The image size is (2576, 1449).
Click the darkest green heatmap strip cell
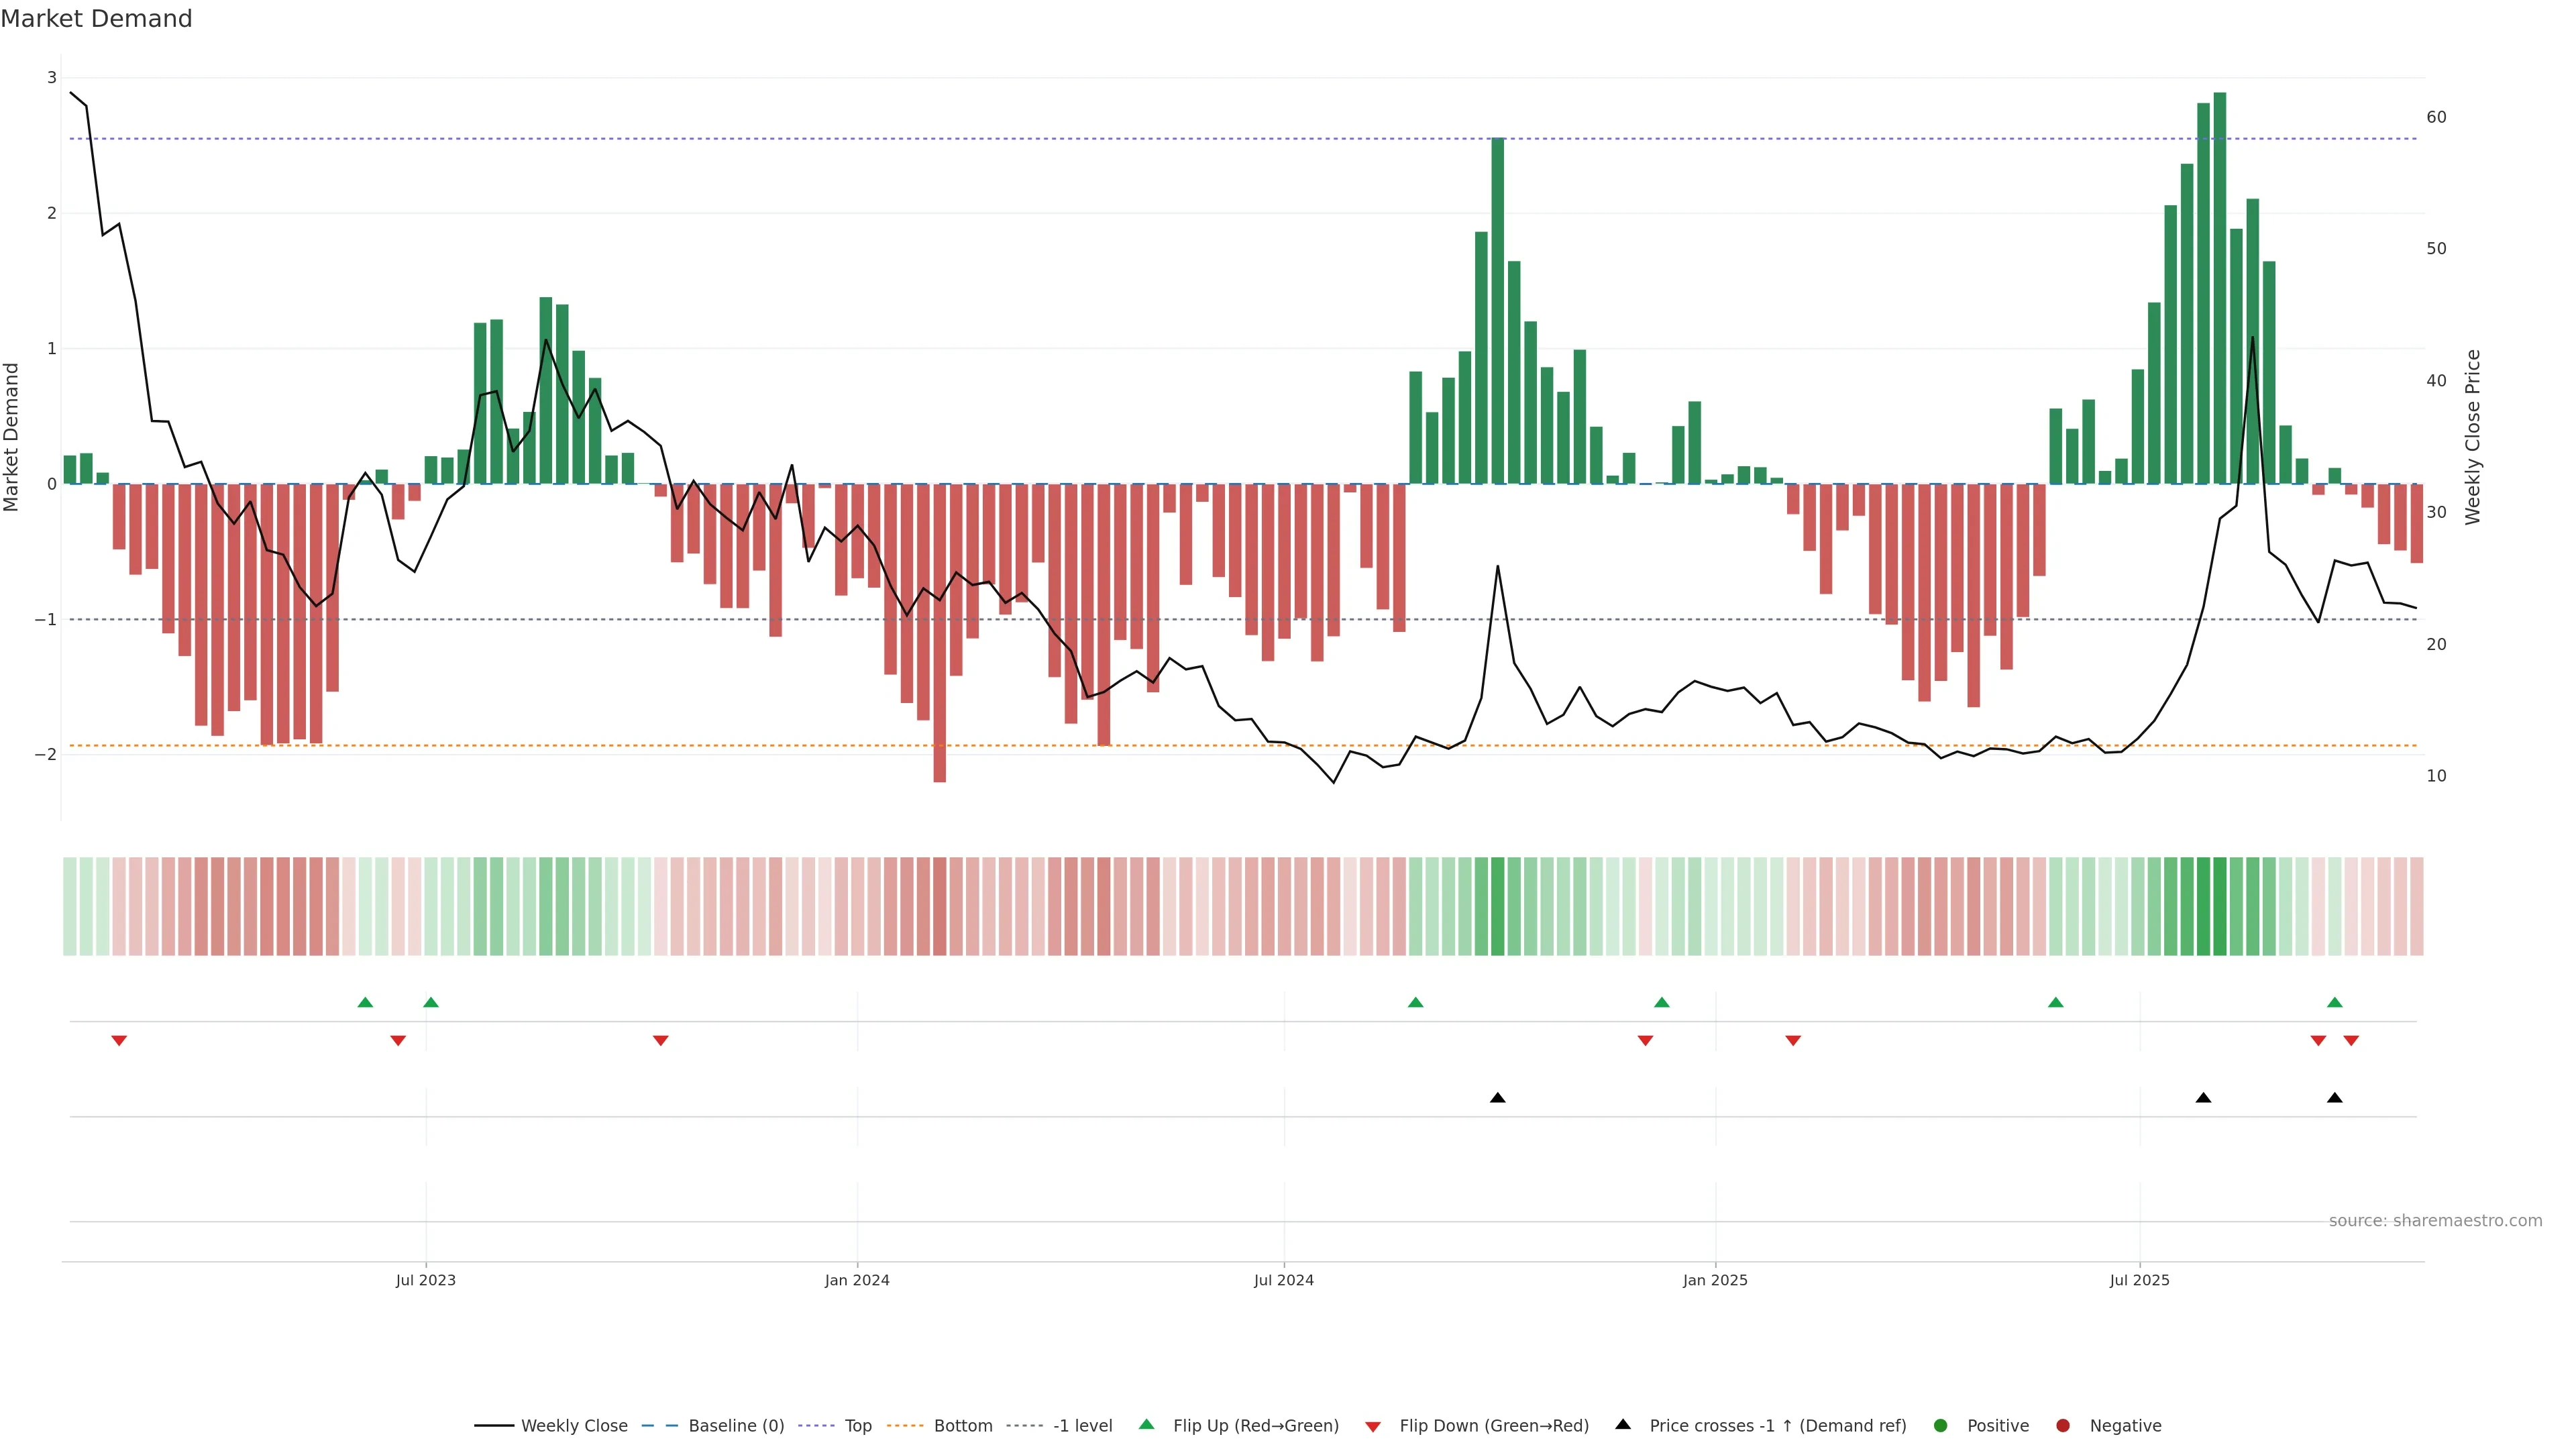pyautogui.click(x=2220, y=906)
